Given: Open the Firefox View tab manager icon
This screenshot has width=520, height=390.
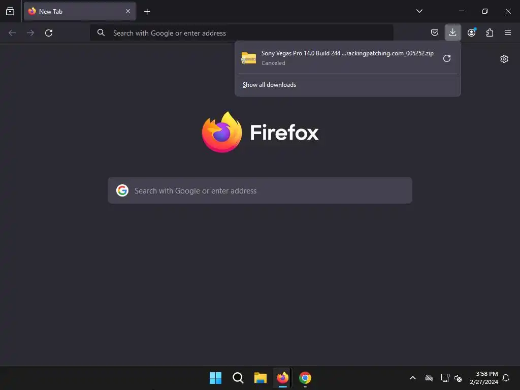Looking at the screenshot, I should 10,11.
